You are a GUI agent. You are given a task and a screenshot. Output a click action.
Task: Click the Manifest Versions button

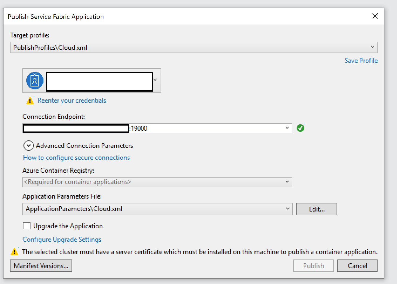(x=41, y=265)
